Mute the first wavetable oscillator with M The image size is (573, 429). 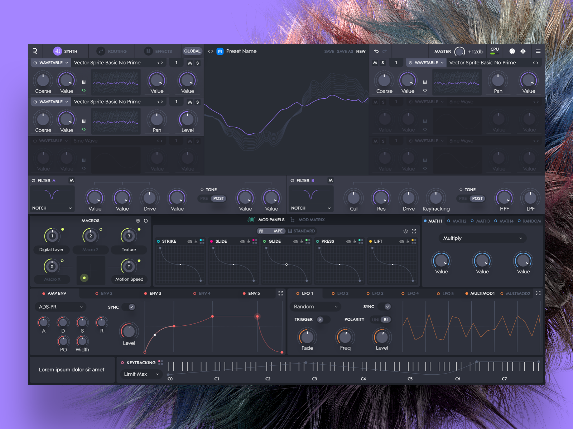pos(190,63)
